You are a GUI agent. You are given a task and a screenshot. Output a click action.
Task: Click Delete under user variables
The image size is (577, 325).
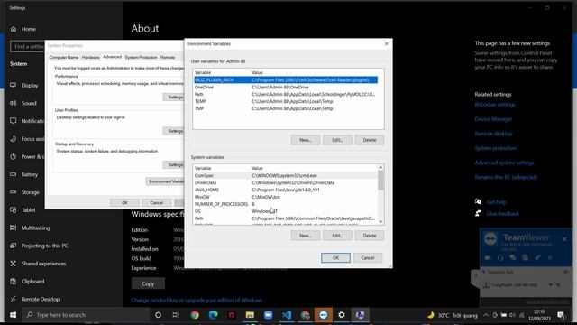coord(370,140)
